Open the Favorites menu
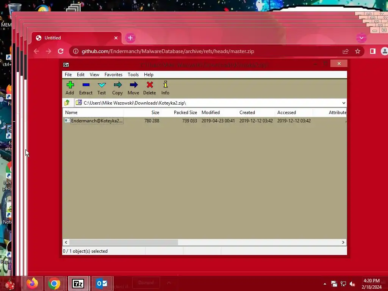388x291 pixels. coord(113,75)
